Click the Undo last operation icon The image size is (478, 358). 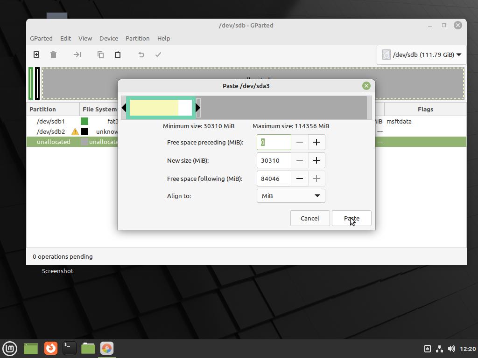click(141, 55)
